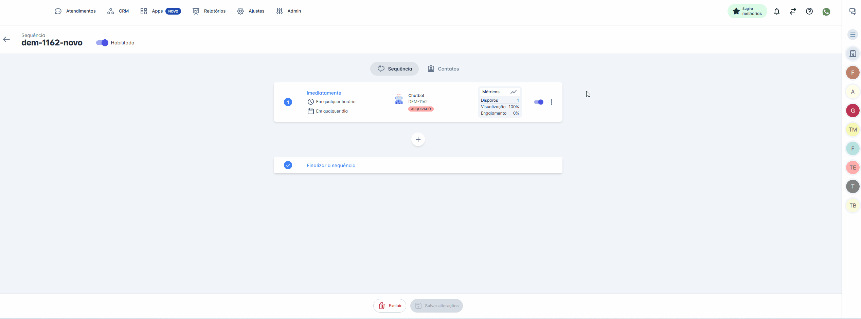Open the chat panel icon top right
Viewport: 861px width, 319px height.
(853, 11)
